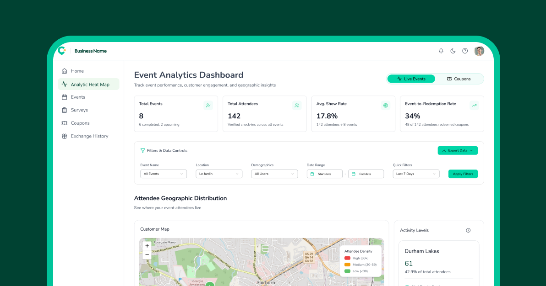Open the Demographics All Users dropdown

click(x=274, y=174)
